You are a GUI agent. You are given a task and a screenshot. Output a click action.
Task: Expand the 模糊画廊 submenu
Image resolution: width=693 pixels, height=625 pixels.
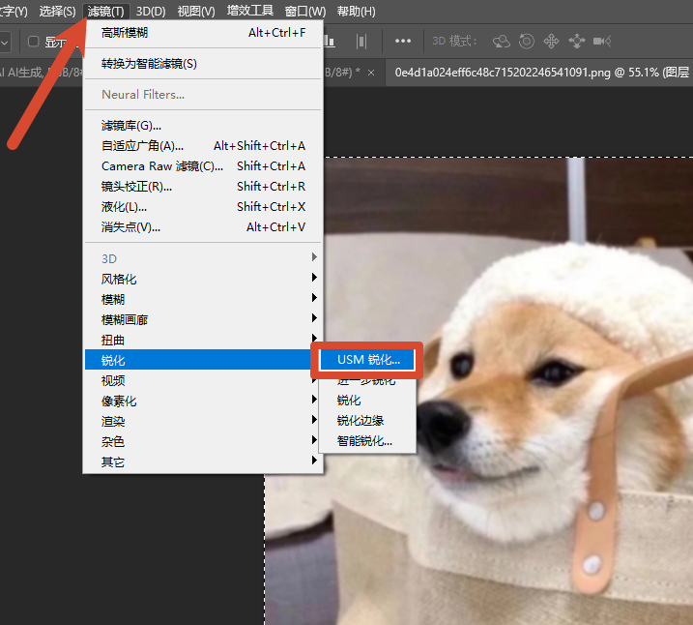click(203, 319)
